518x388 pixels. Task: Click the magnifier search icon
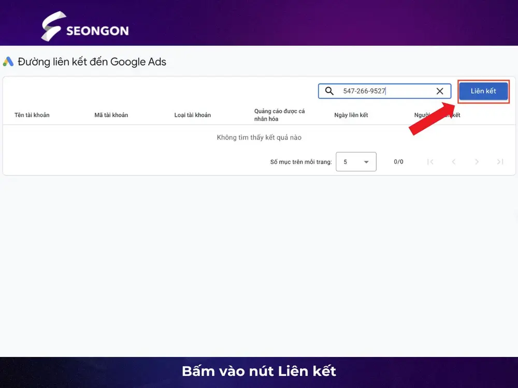tap(329, 91)
